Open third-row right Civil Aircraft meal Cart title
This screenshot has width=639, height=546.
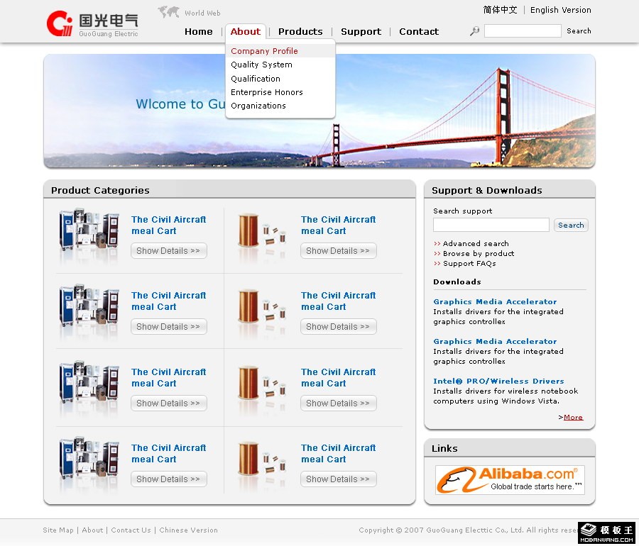tap(338, 377)
